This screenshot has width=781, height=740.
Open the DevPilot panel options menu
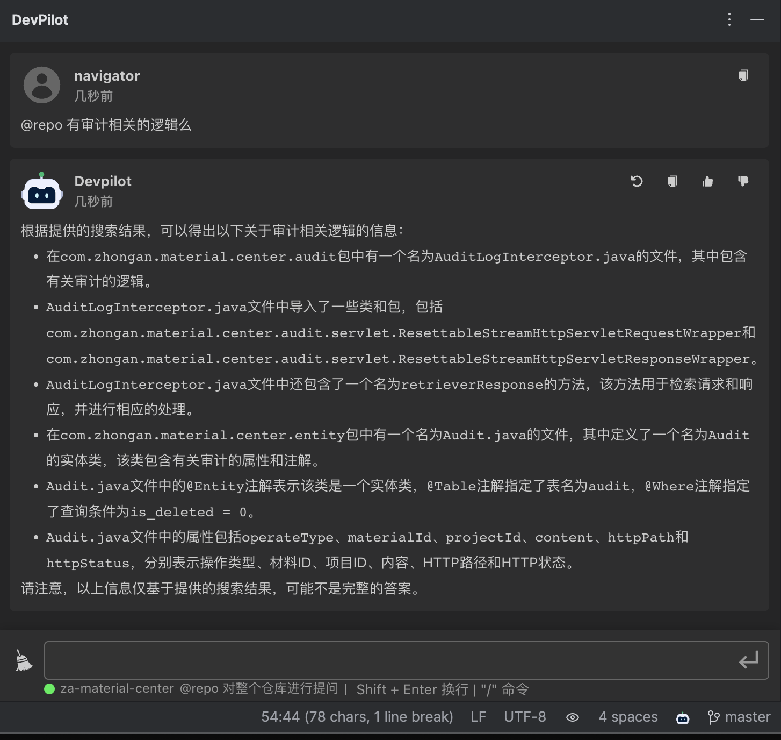[x=729, y=20]
